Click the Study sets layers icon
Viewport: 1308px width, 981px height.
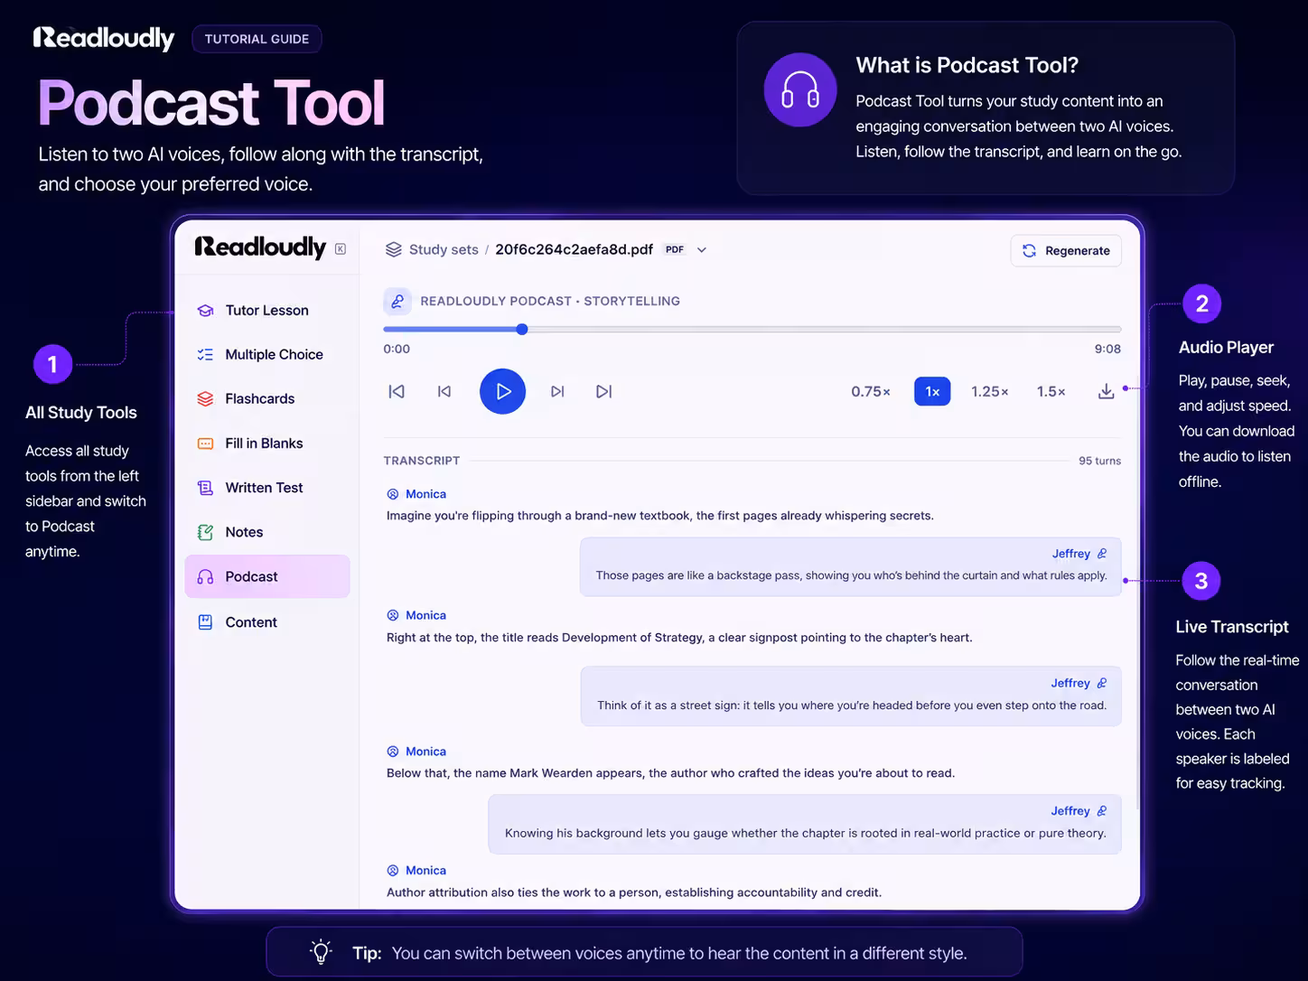pyautogui.click(x=393, y=249)
